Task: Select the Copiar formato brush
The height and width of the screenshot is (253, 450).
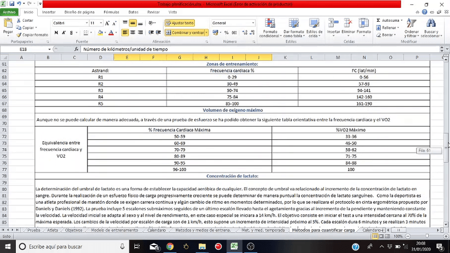Action: (19, 34)
